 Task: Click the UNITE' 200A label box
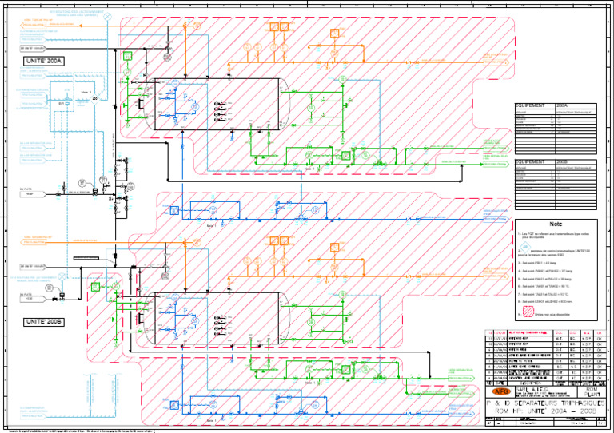pyautogui.click(x=44, y=61)
